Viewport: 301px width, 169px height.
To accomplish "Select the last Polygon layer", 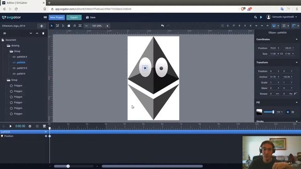I will pos(18,114).
